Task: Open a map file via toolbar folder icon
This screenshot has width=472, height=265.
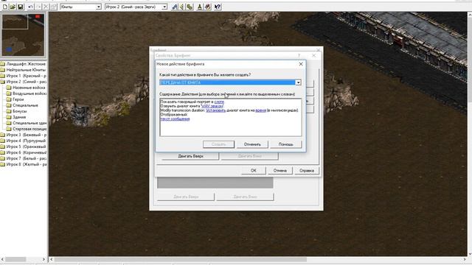Action: tap(13, 7)
